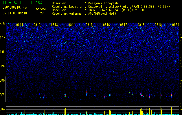182x115 pixels.
Task: Click the timestamp 05.01.06 09:10
Action: coord(15,13)
